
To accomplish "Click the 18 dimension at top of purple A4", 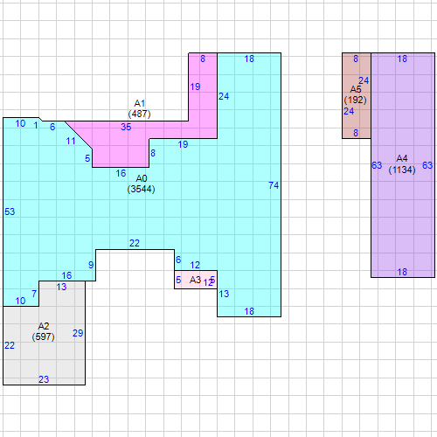I will coord(402,59).
